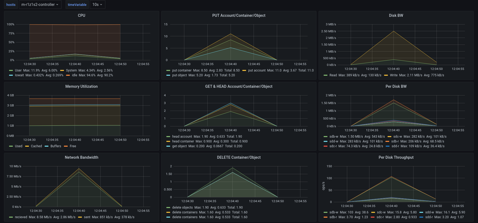Click the idle legend color swatch in CPU
The width and height of the screenshot is (478, 223).
tap(68, 75)
